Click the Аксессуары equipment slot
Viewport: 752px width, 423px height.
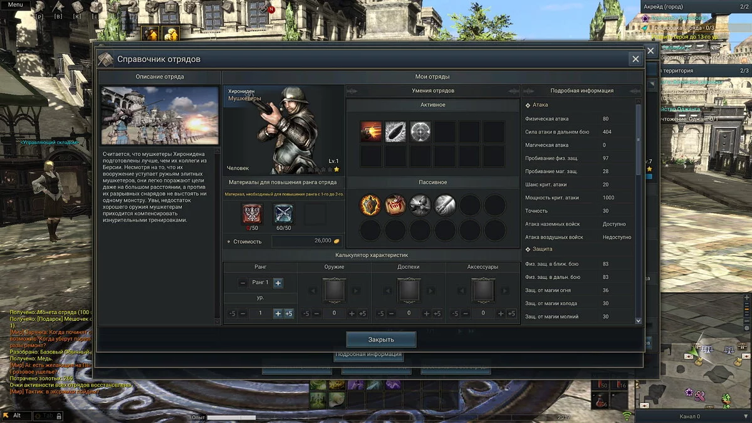(x=483, y=290)
